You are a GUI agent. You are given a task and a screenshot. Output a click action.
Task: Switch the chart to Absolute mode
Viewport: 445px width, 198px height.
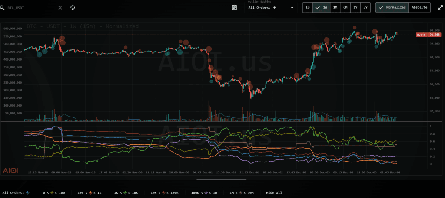tap(419, 7)
